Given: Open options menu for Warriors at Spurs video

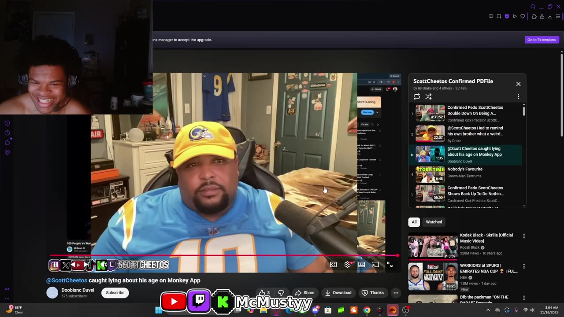Looking at the screenshot, I should (524, 266).
